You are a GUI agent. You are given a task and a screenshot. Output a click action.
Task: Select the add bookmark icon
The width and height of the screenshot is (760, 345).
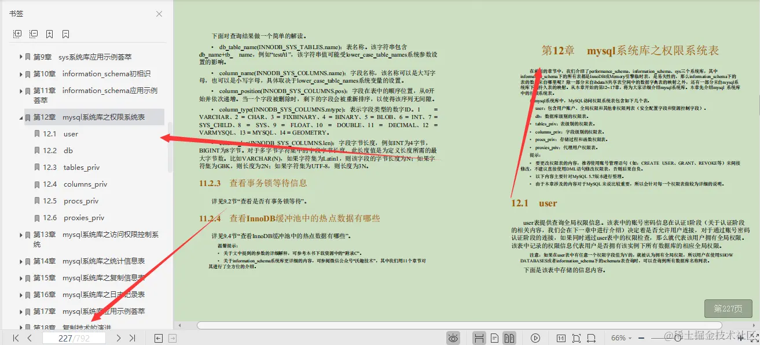[x=49, y=34]
